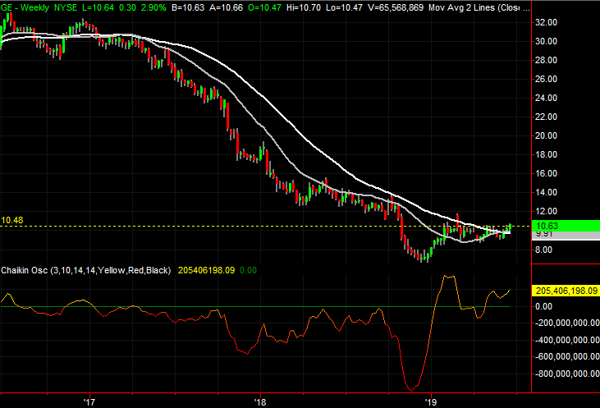
Task: Select the last price L=10.64 value
Action: click(x=98, y=7)
